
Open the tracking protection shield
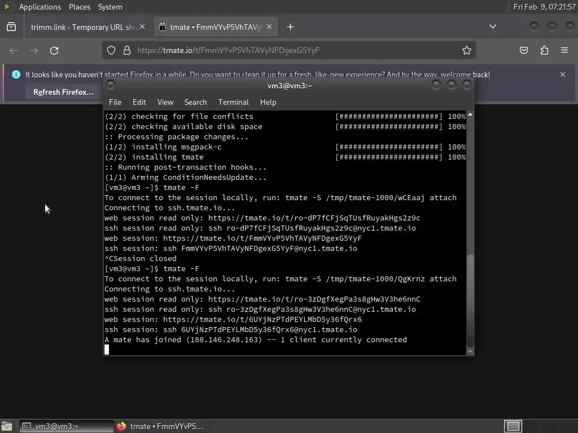point(111,50)
